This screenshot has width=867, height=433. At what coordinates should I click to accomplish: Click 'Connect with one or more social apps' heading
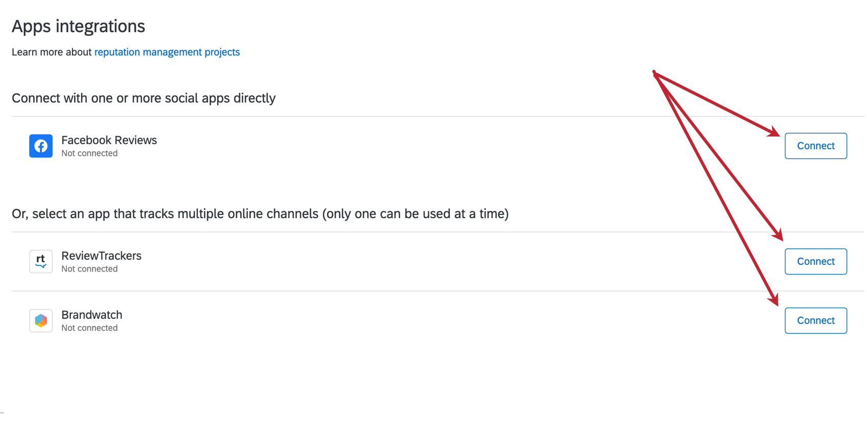pyautogui.click(x=143, y=98)
